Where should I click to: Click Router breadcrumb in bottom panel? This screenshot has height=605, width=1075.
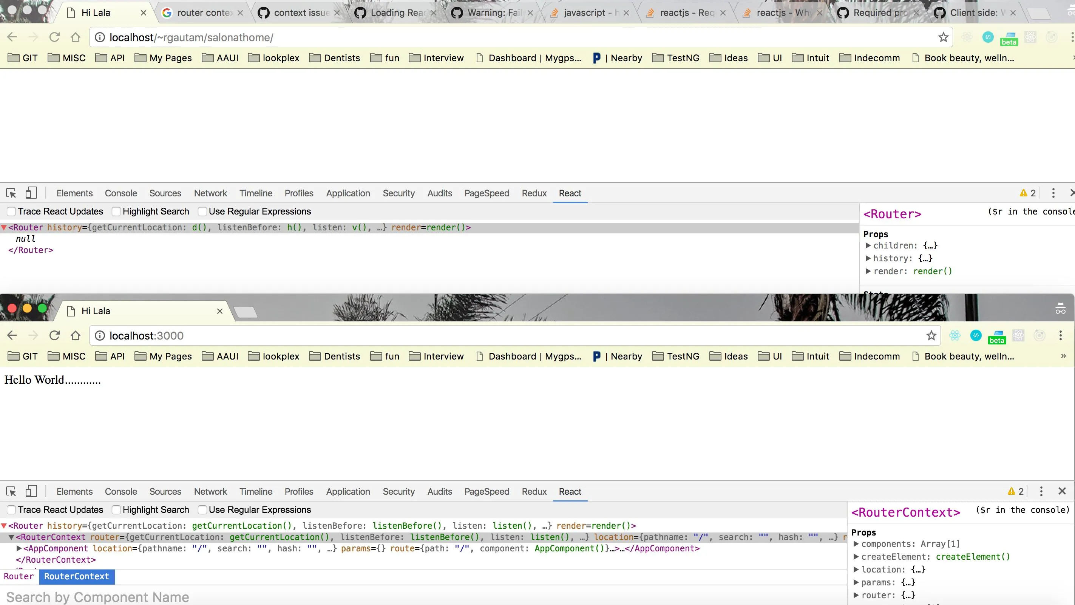(x=19, y=576)
